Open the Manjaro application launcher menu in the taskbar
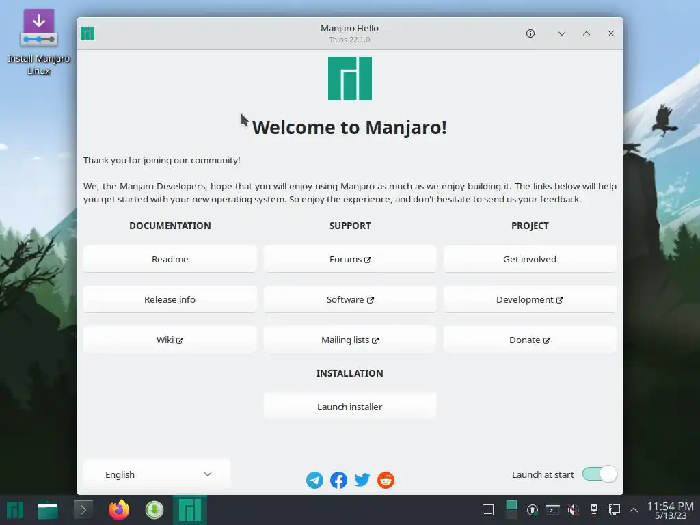The width and height of the screenshot is (700, 525). point(15,510)
